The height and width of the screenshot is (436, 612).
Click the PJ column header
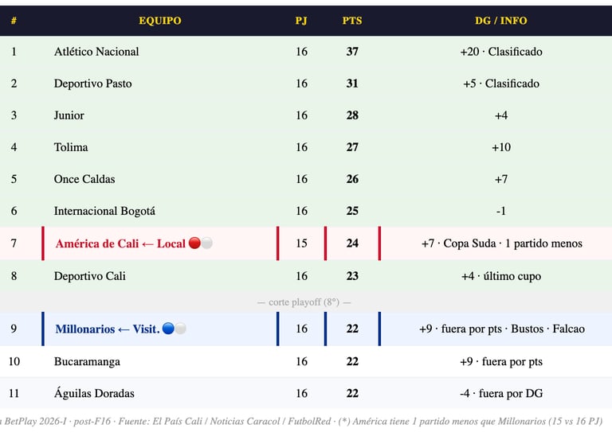300,21
